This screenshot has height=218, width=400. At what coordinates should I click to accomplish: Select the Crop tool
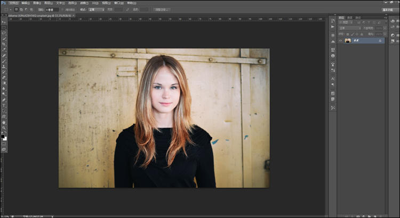pos(4,44)
